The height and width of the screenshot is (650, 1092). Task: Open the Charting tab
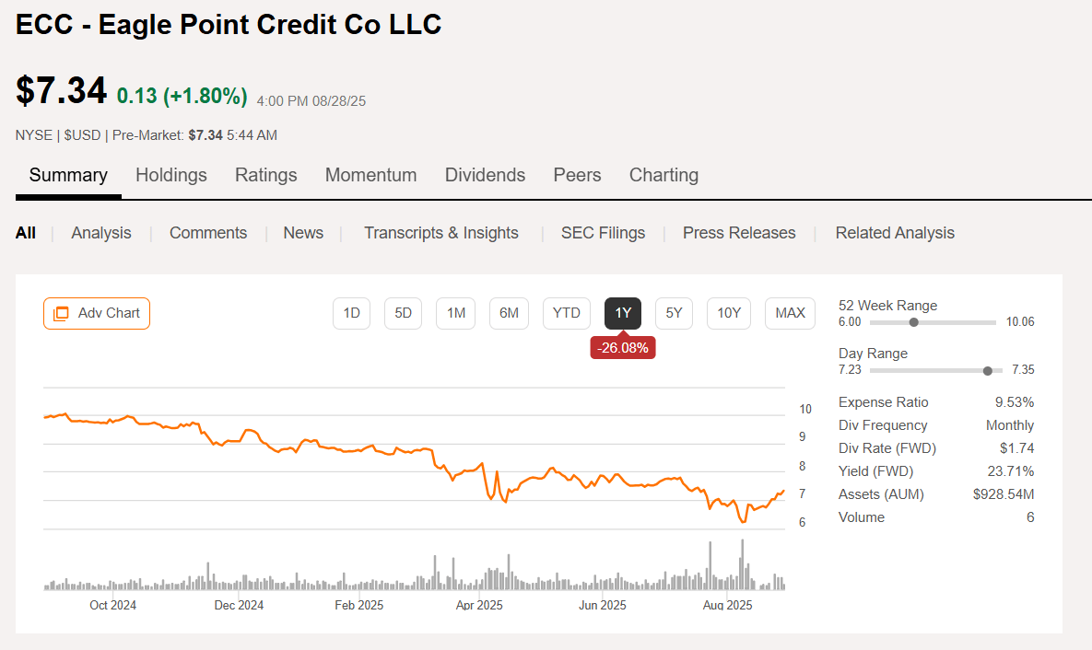663,175
